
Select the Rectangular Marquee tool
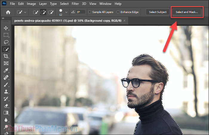pos(6,35)
